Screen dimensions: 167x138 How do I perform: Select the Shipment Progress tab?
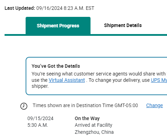point(58,26)
